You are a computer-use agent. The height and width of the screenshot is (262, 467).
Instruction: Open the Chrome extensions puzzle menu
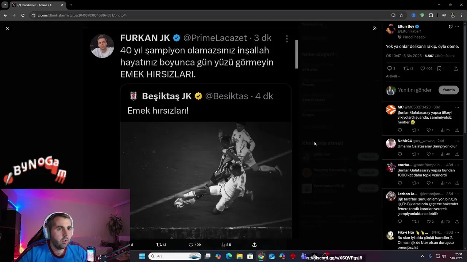pyautogui.click(x=431, y=15)
